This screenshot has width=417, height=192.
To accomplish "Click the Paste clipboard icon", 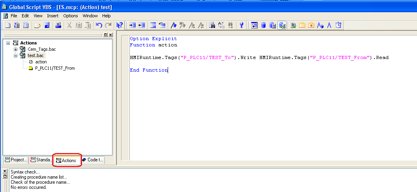I will click(x=88, y=25).
